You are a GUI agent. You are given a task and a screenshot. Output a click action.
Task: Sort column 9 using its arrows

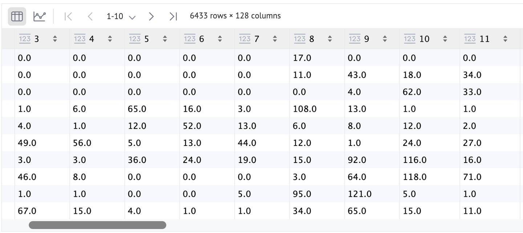(x=385, y=39)
